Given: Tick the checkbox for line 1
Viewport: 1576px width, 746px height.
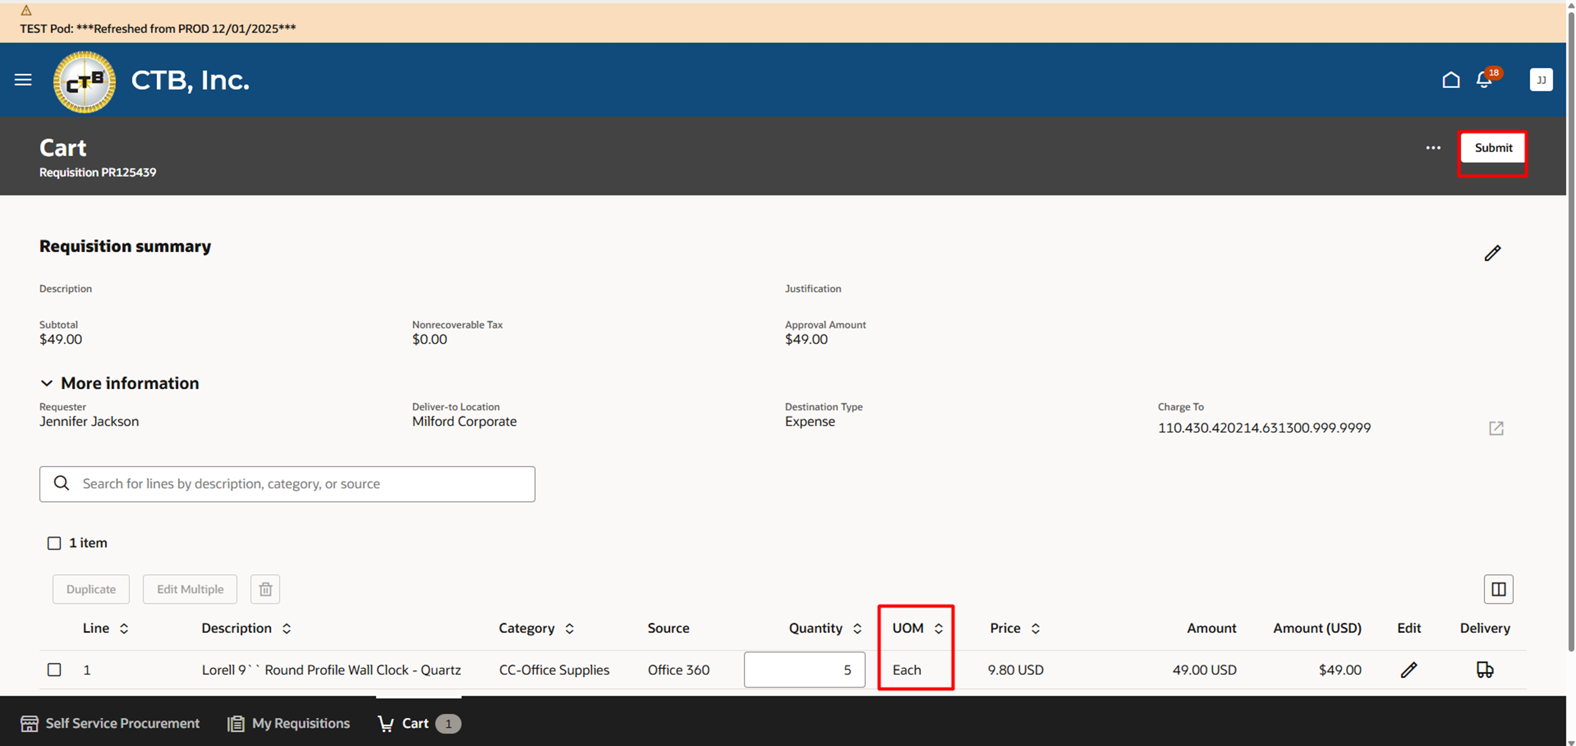Looking at the screenshot, I should (55, 670).
